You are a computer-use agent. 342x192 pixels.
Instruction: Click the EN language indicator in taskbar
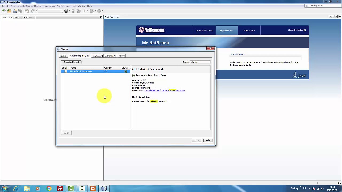pyautogui.click(x=304, y=188)
